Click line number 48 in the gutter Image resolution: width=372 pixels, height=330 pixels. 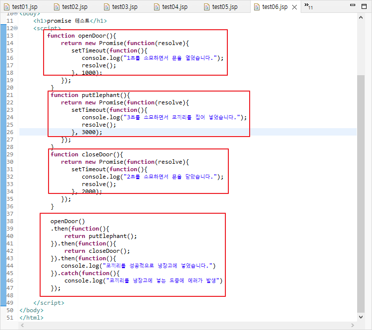(x=10, y=295)
